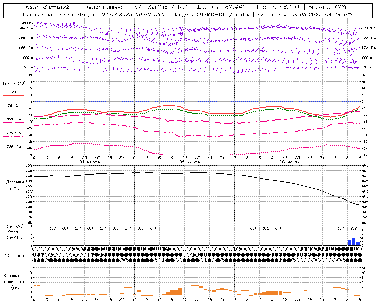Click the 500 гПа temperature legend entry
The height and width of the screenshot is (302, 377).
point(14,147)
